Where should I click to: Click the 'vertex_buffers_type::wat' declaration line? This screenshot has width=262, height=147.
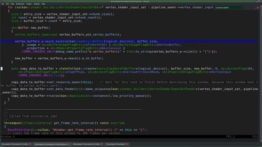(68, 34)
